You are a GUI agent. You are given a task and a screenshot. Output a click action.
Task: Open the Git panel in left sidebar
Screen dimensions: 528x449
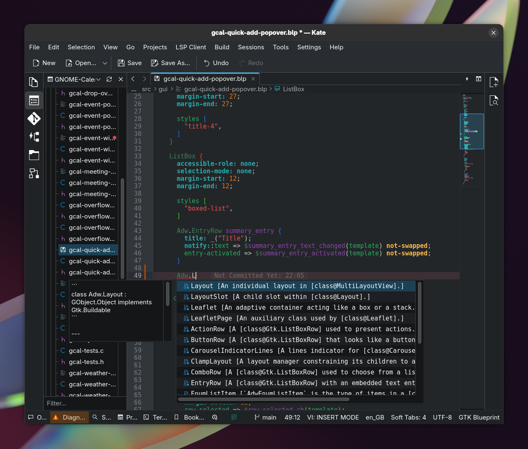34,119
